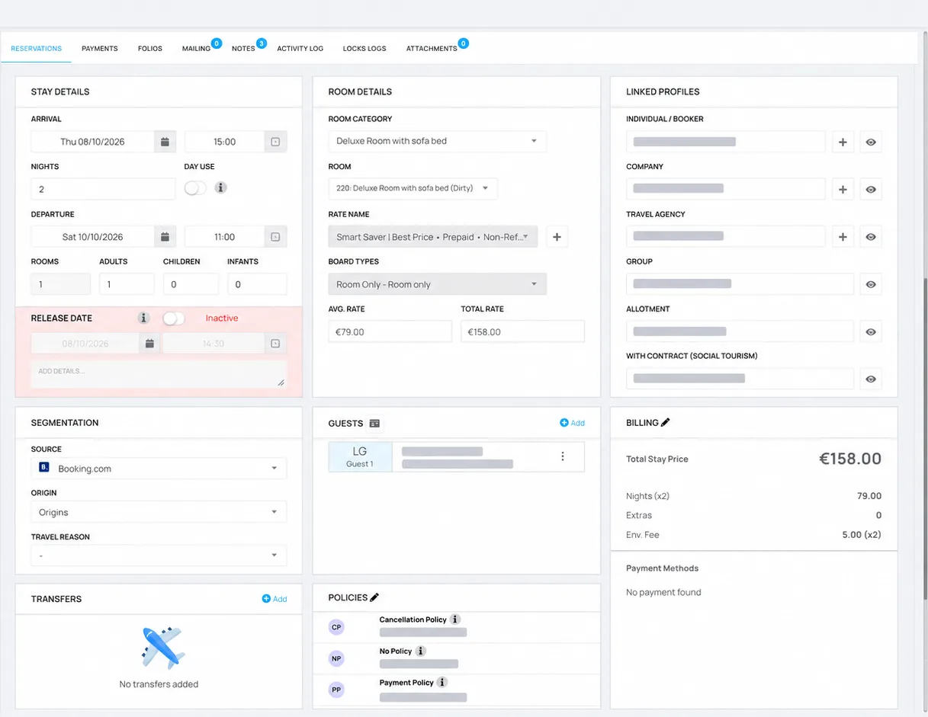928x717 pixels.
Task: Switch to the Reservations tab
Action: [36, 48]
